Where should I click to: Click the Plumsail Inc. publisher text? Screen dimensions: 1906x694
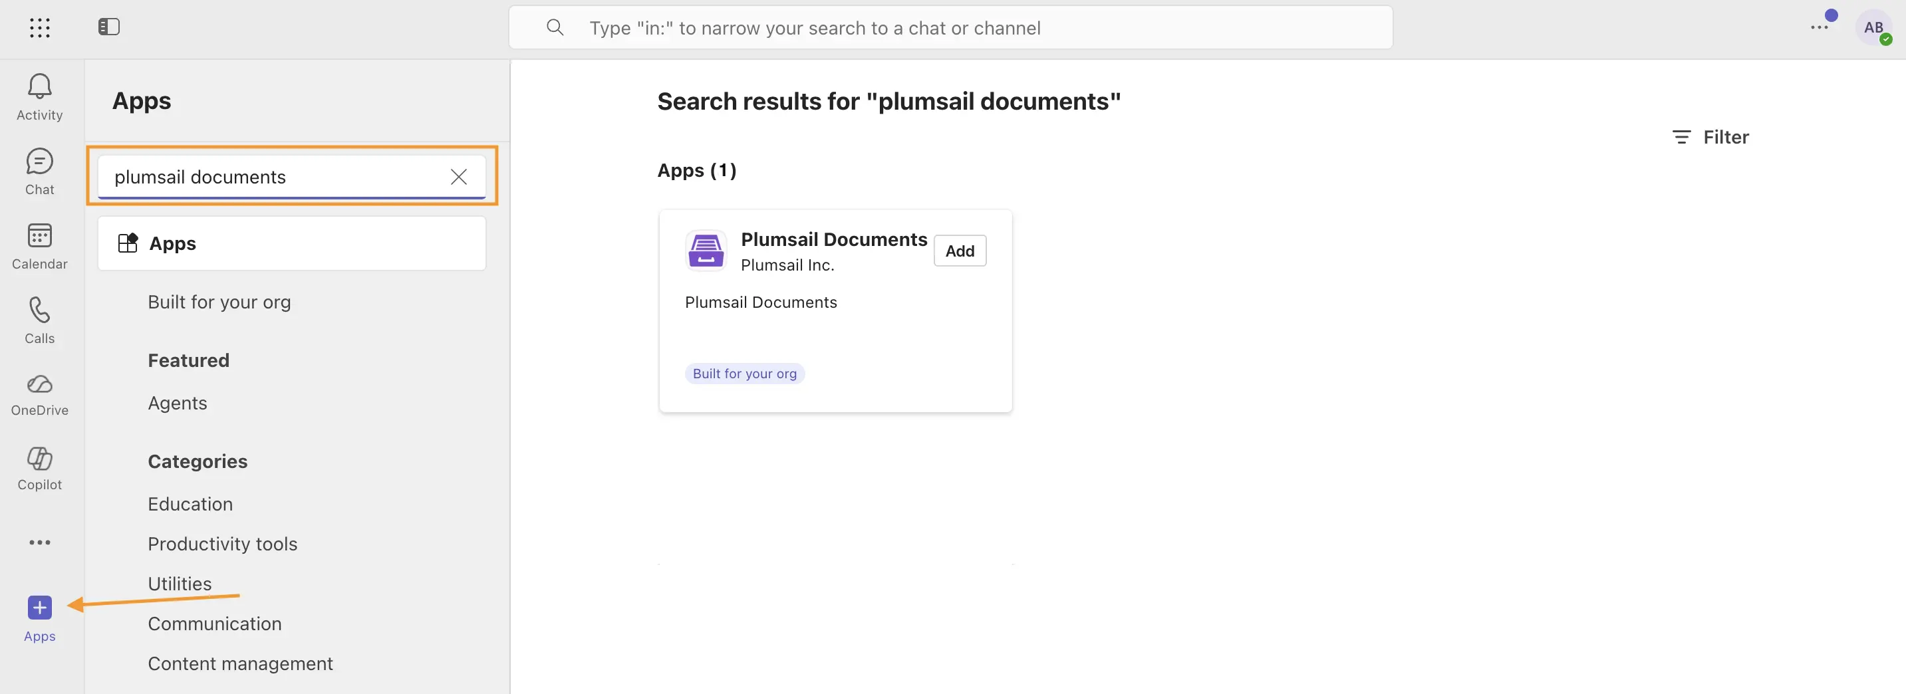tap(787, 265)
